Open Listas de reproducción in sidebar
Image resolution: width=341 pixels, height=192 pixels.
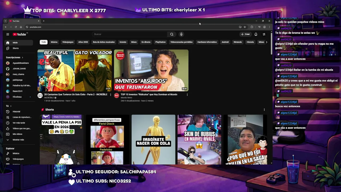[19, 117]
